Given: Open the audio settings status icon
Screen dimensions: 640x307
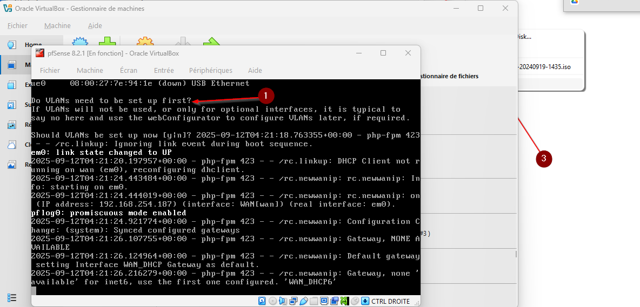Looking at the screenshot, I should point(283,301).
